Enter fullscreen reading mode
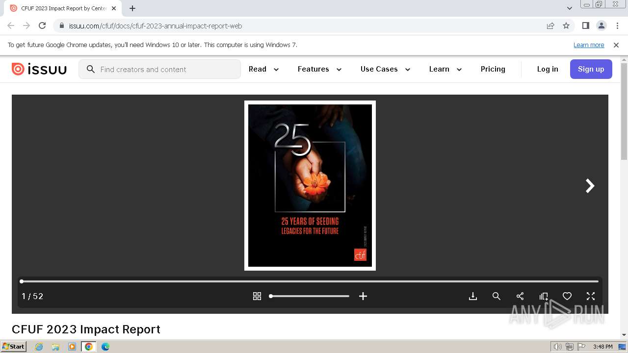The width and height of the screenshot is (628, 353). tap(591, 296)
